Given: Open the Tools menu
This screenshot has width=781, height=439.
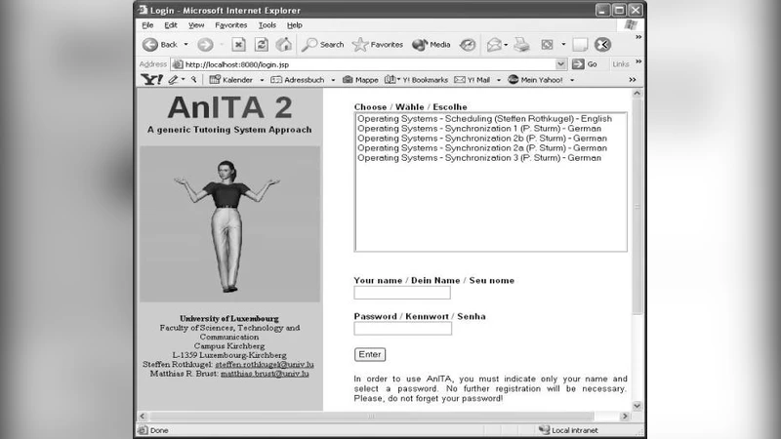Looking at the screenshot, I should coord(267,25).
